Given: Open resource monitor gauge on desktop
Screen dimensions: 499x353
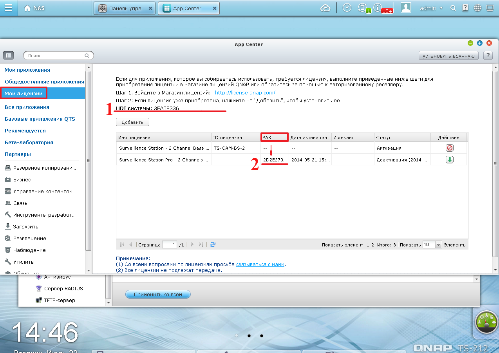Looking at the screenshot, I should (x=486, y=322).
